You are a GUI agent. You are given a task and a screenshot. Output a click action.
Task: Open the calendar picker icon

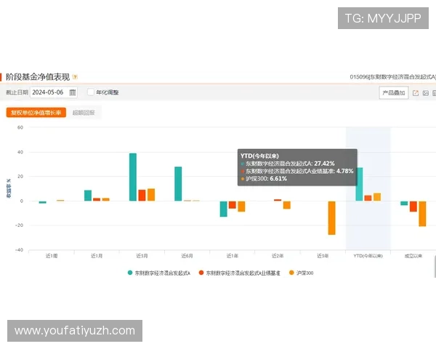[x=72, y=92]
